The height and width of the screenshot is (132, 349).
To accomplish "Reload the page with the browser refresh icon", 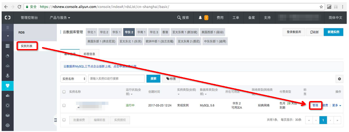I will coord(19,7).
